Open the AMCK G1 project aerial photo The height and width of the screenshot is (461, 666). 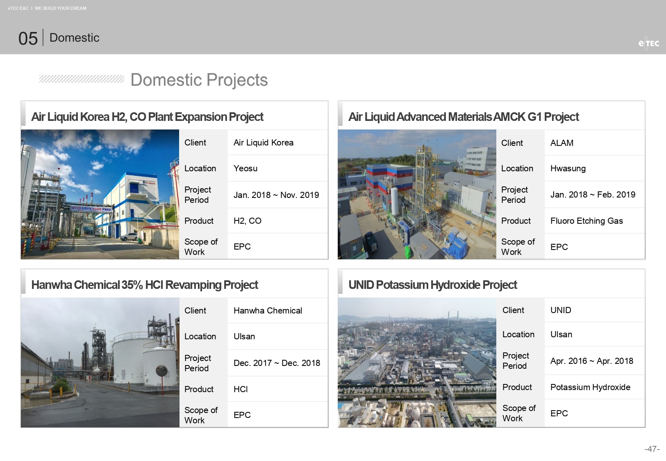[417, 194]
